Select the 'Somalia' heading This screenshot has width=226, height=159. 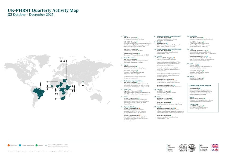[159, 90]
